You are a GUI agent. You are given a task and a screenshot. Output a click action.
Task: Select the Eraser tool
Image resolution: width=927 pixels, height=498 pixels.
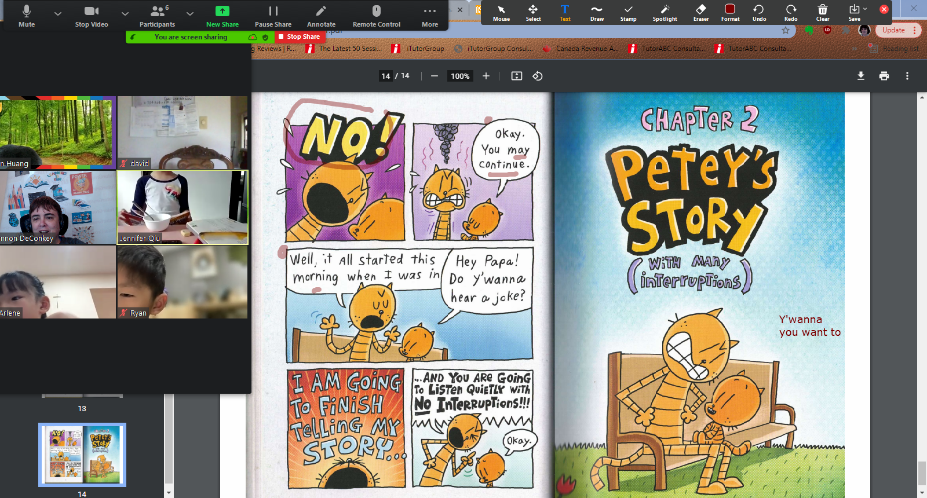pyautogui.click(x=701, y=13)
